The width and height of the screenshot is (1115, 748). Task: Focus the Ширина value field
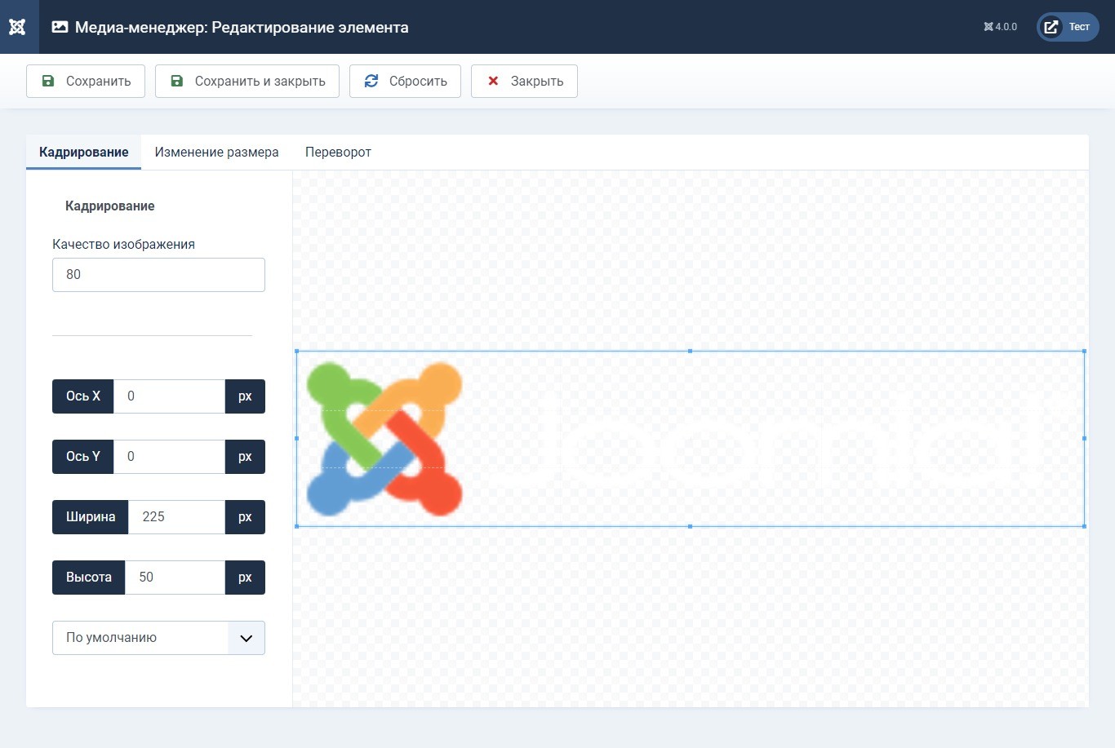tap(176, 517)
